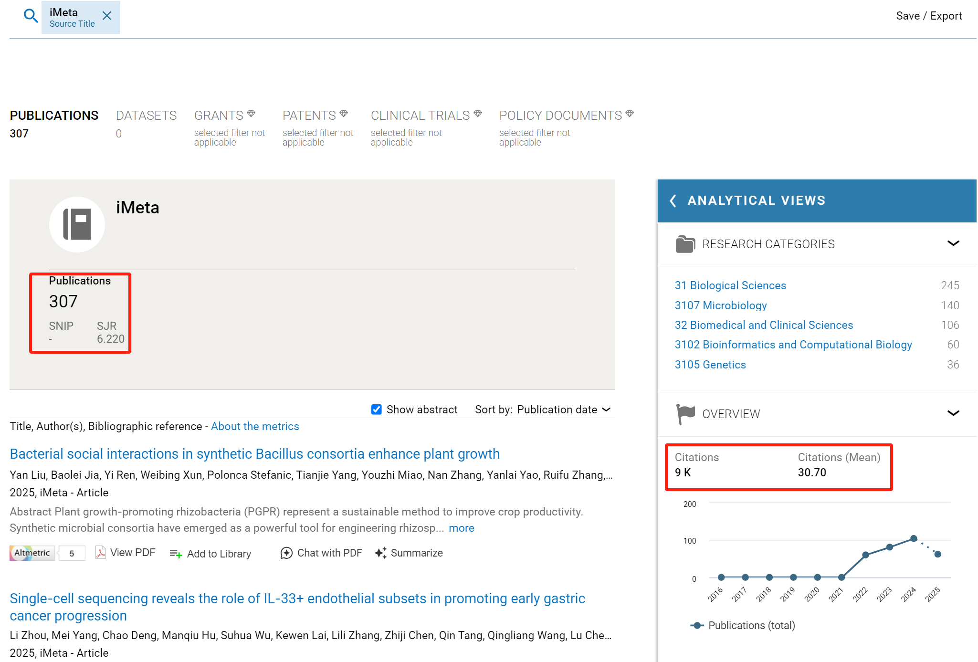Collapse the Overview section chevron

pyautogui.click(x=953, y=413)
